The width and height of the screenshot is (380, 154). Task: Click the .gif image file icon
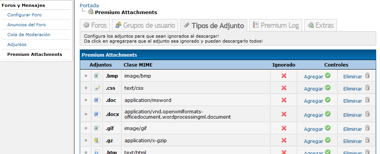click(97, 129)
